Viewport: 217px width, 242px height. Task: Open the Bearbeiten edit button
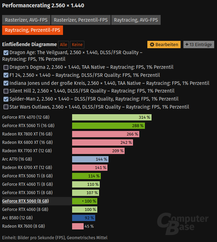164,45
